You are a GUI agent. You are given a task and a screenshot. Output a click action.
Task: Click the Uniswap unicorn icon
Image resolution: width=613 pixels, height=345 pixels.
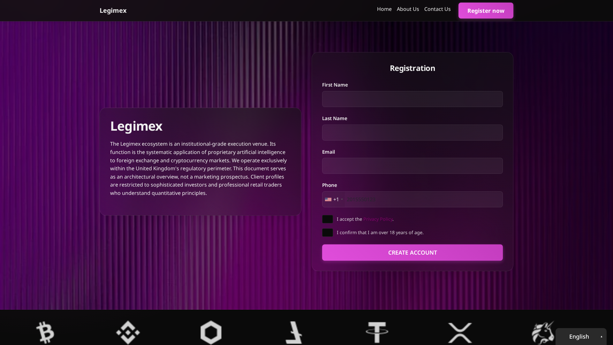pyautogui.click(x=543, y=333)
